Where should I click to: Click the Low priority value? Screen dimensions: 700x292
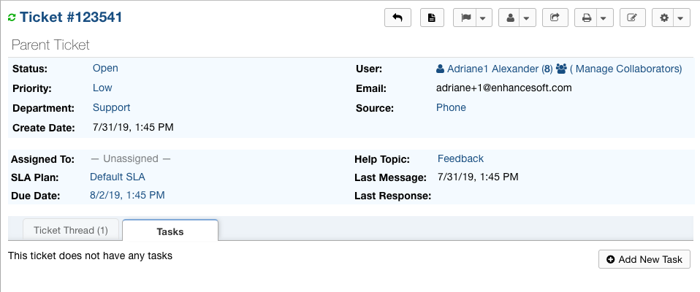point(102,88)
